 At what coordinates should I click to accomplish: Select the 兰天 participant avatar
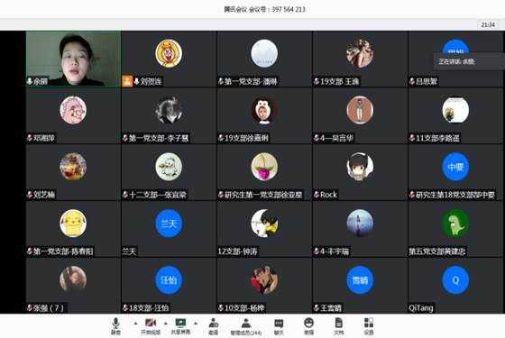click(169, 224)
